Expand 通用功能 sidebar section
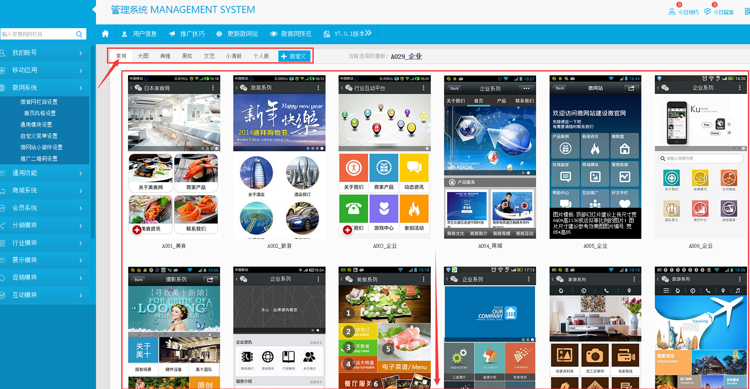This screenshot has width=750, height=389. (44, 173)
